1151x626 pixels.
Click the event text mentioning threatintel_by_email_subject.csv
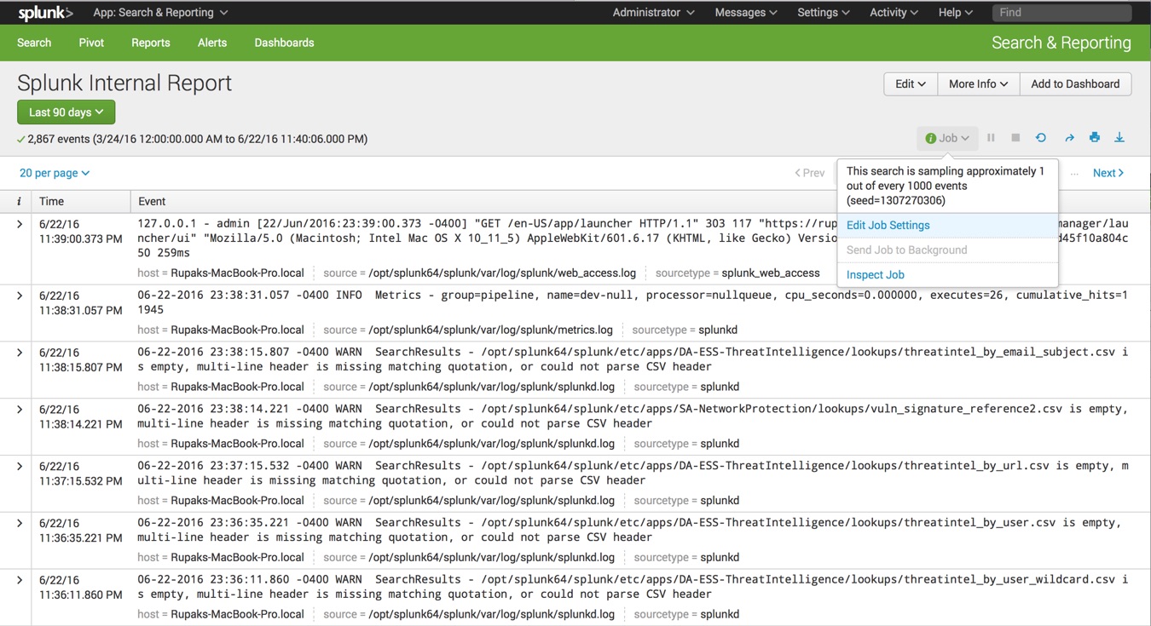[x=632, y=359]
